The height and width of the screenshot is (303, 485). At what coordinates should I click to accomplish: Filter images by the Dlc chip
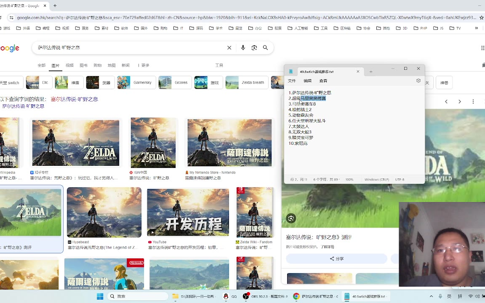click(39, 82)
